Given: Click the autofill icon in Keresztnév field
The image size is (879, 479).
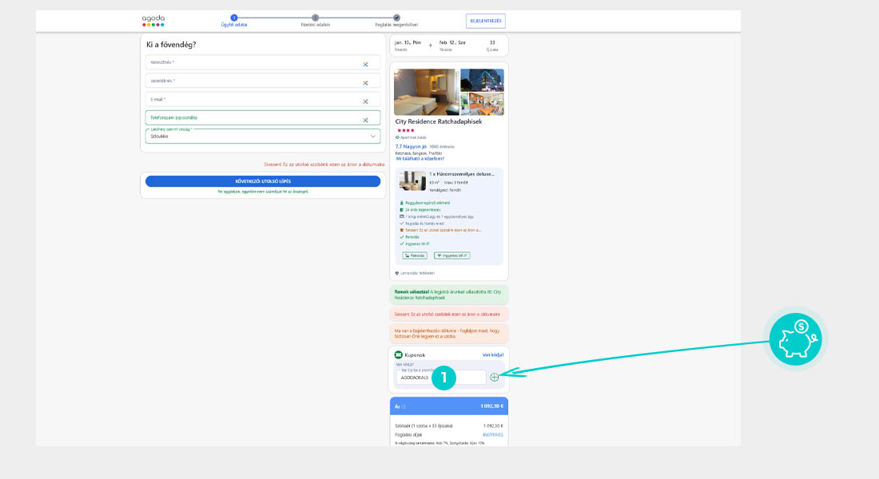Looking at the screenshot, I should coord(365,64).
